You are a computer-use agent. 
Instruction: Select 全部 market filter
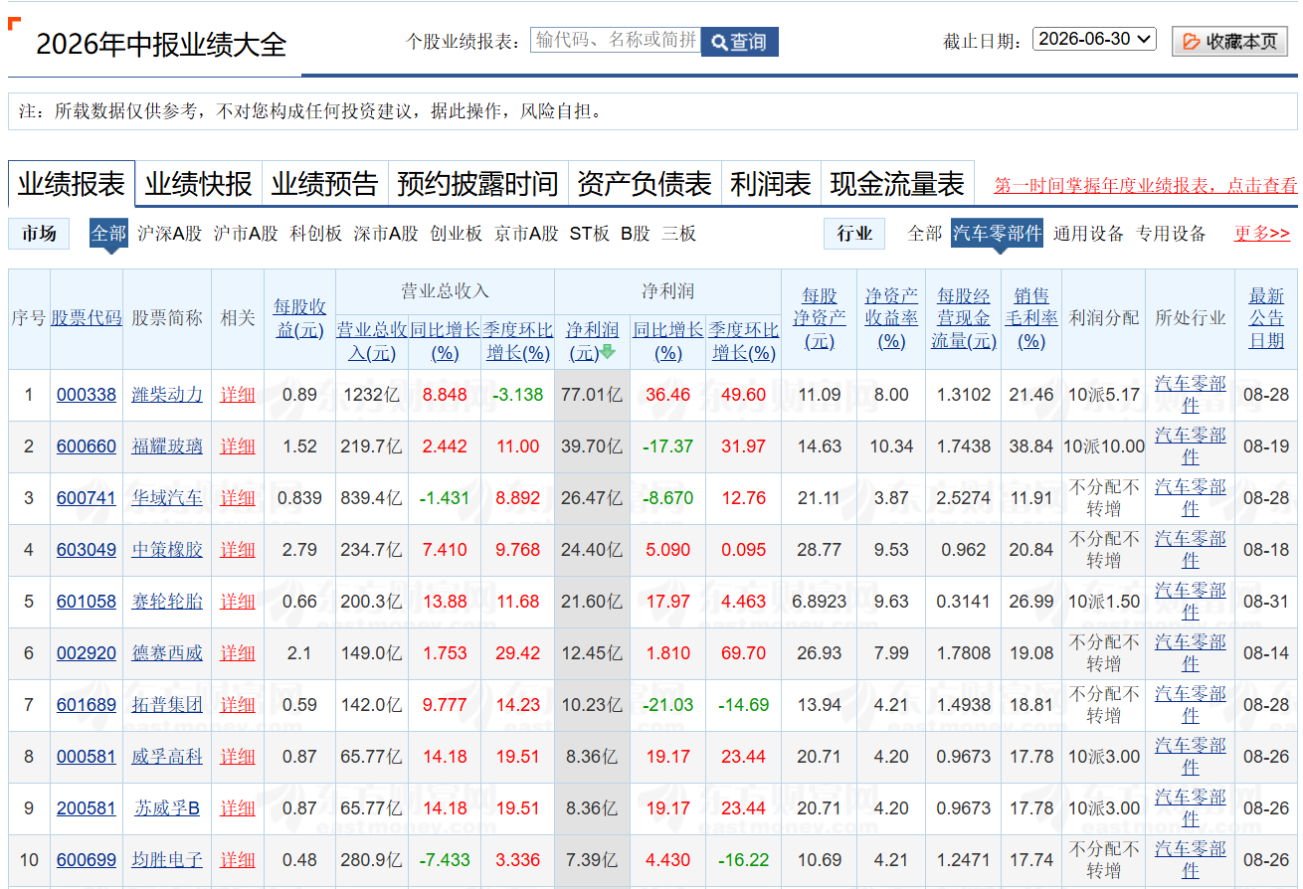[108, 234]
